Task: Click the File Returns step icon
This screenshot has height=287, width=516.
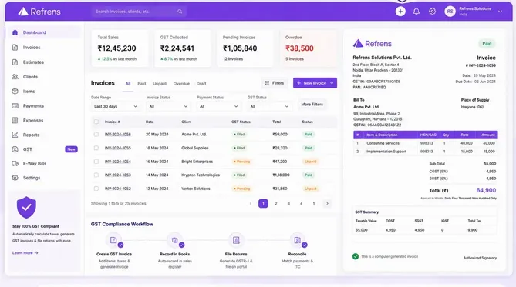Action: click(x=236, y=240)
